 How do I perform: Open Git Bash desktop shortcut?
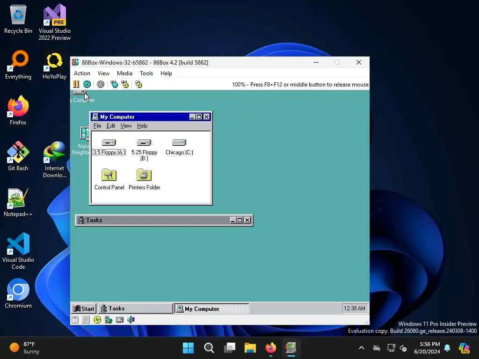pos(18,156)
